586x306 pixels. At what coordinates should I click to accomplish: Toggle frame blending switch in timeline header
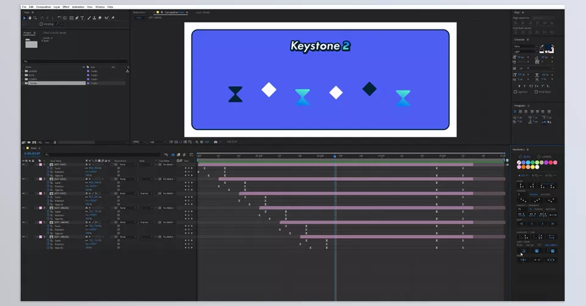tap(178, 155)
